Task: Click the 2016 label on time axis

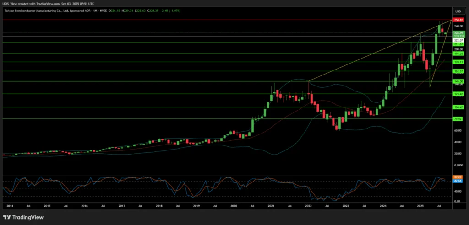Action: coord(84,206)
